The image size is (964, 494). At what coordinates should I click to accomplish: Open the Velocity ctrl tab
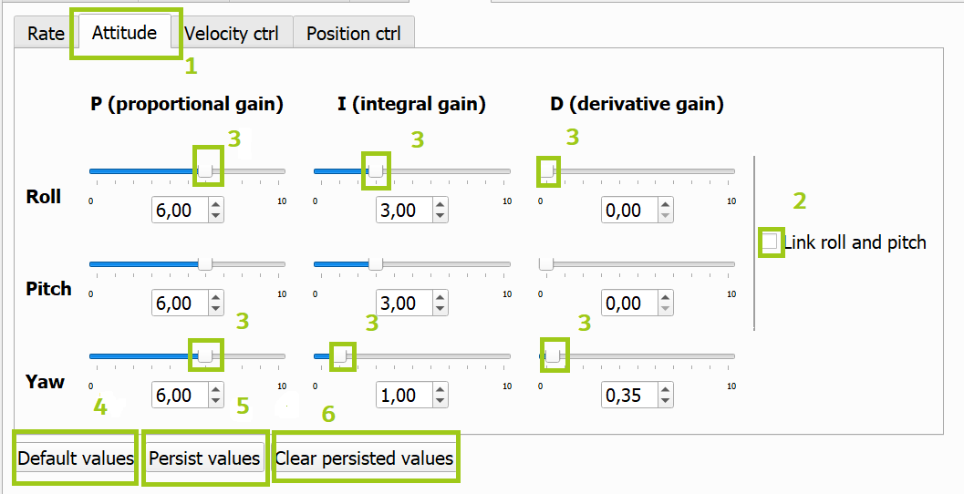[231, 34]
